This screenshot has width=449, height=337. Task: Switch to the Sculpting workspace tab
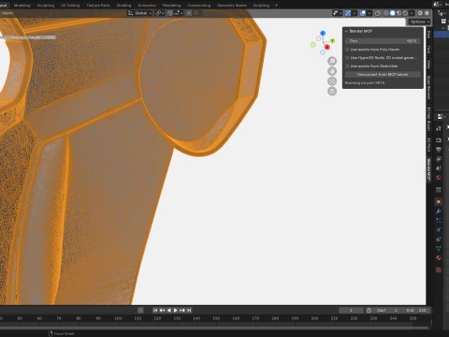pos(46,6)
